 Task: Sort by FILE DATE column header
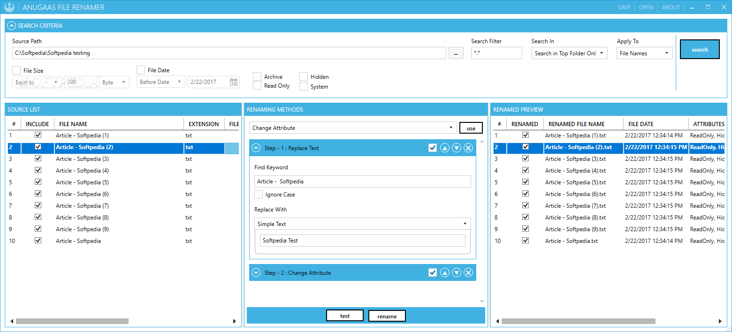coord(656,124)
